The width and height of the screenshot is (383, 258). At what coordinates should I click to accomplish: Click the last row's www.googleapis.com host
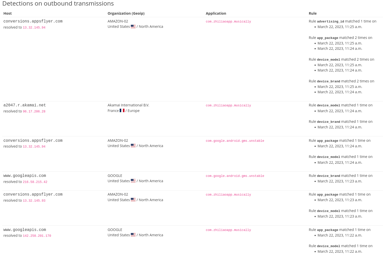(x=24, y=230)
